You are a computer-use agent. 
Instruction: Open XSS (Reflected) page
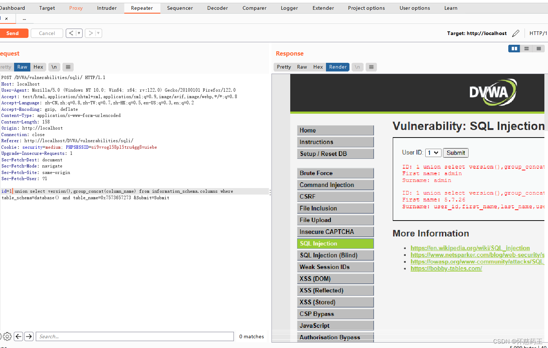pos(335,290)
